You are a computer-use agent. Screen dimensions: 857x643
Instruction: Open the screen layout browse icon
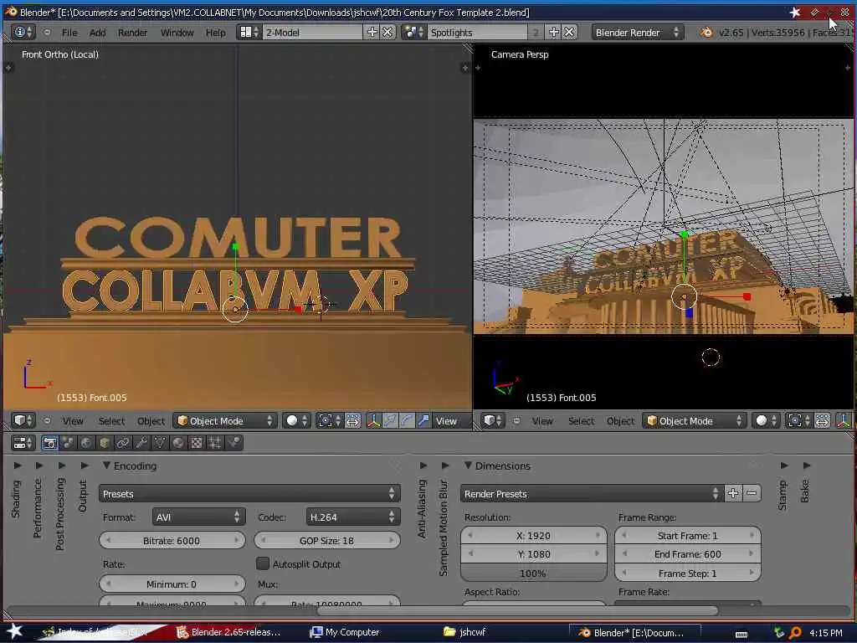click(249, 33)
